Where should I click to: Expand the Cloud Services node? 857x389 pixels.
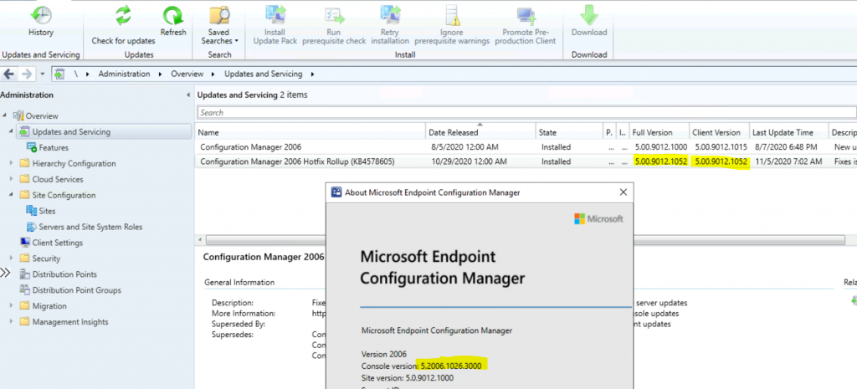[x=12, y=179]
